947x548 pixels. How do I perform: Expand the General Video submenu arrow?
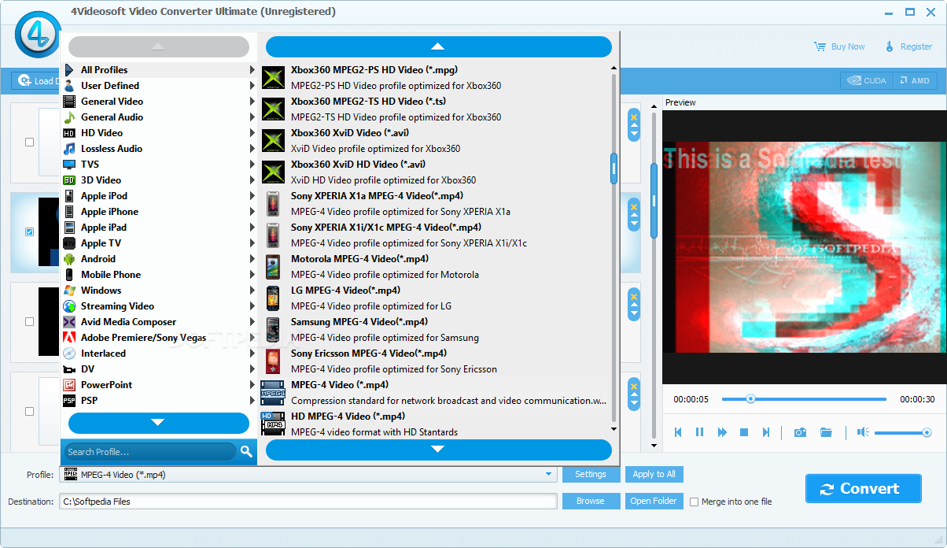tap(252, 102)
